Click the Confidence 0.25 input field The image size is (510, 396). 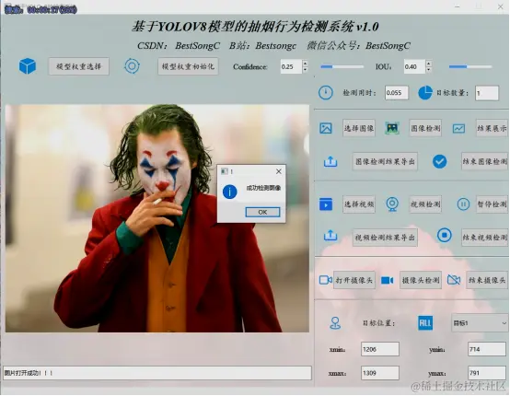pyautogui.click(x=291, y=66)
